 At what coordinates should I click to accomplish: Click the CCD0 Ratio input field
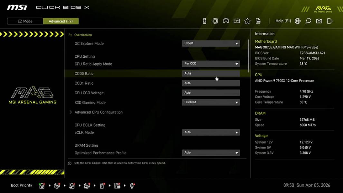click(211, 73)
